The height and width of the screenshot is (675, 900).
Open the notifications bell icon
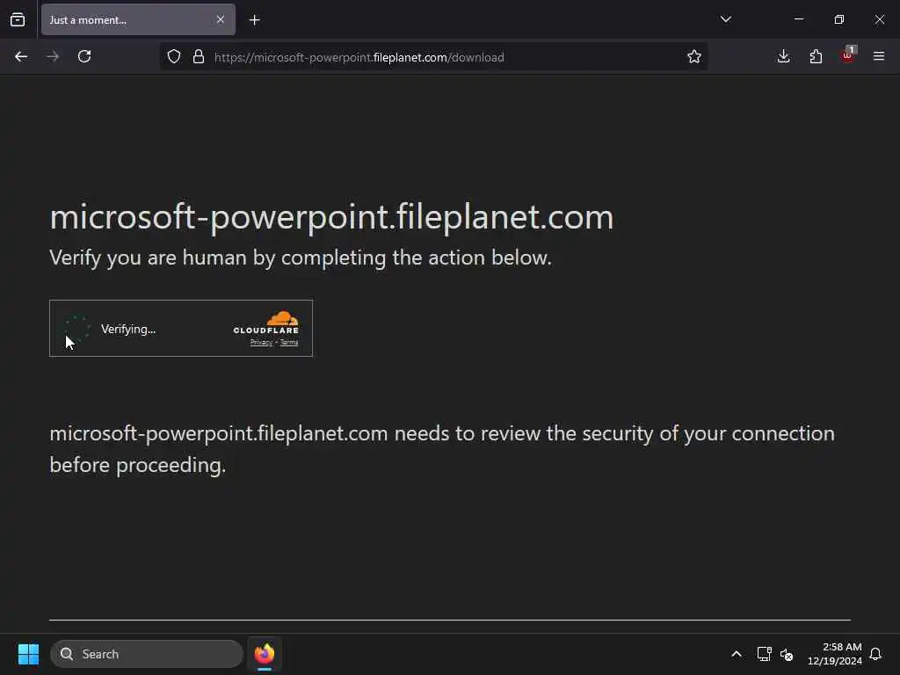(875, 654)
